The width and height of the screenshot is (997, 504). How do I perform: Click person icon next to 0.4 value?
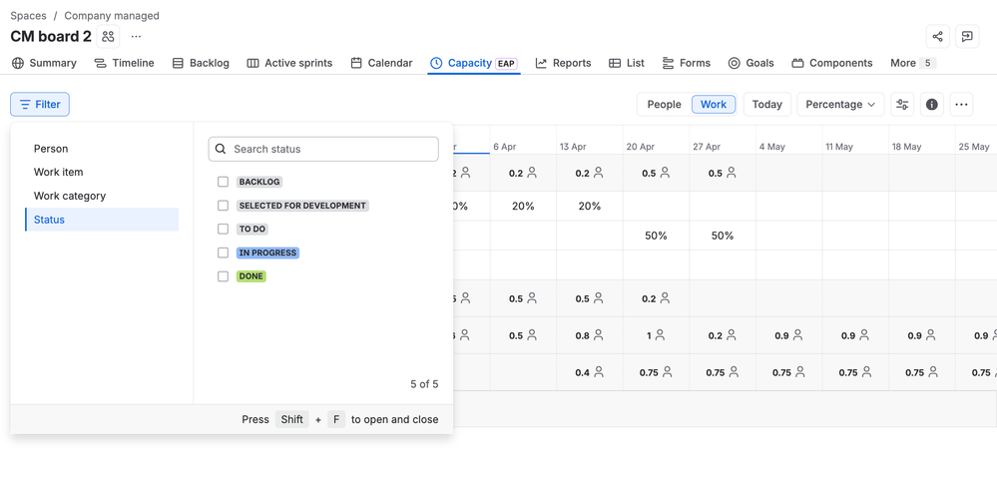tap(599, 372)
